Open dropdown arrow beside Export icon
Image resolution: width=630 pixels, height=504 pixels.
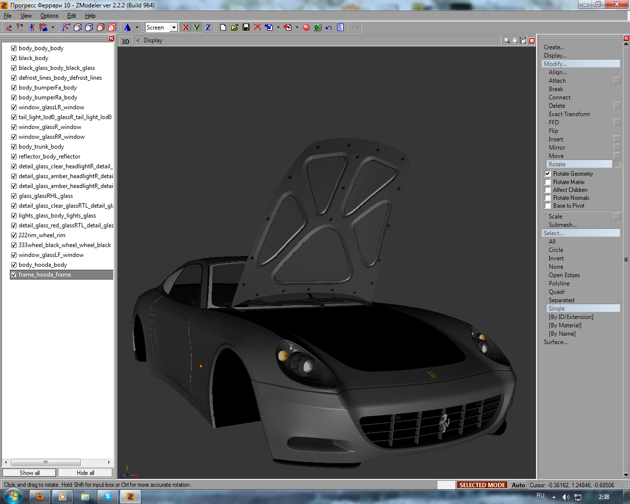(297, 28)
